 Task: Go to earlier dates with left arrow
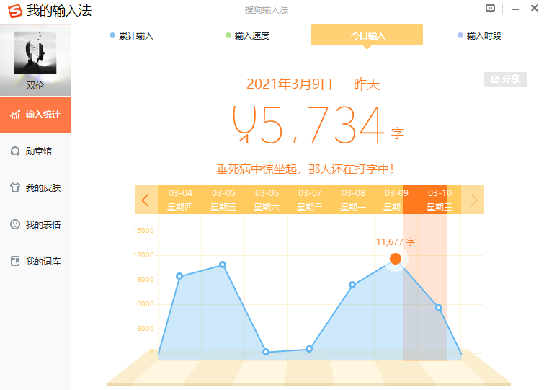[x=146, y=200]
